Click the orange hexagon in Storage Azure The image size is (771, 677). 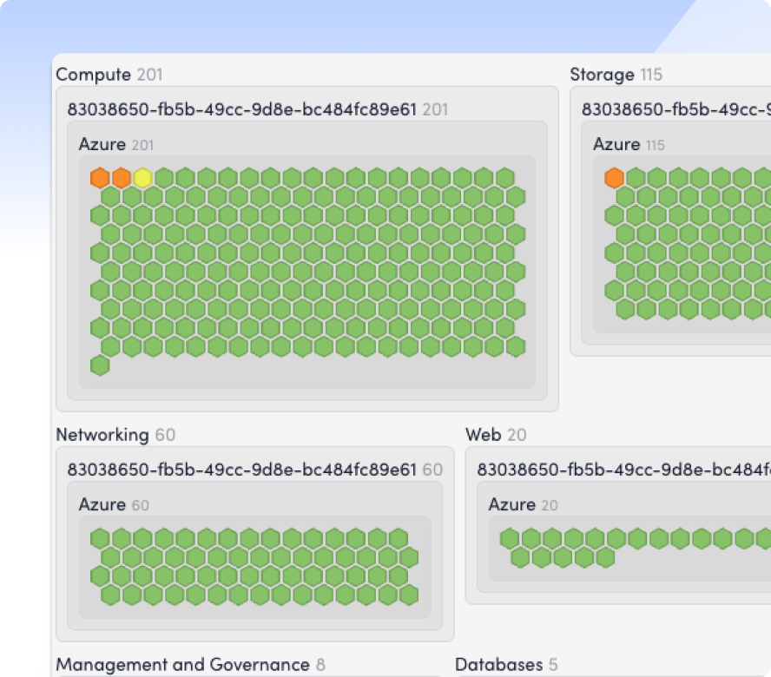tap(614, 177)
